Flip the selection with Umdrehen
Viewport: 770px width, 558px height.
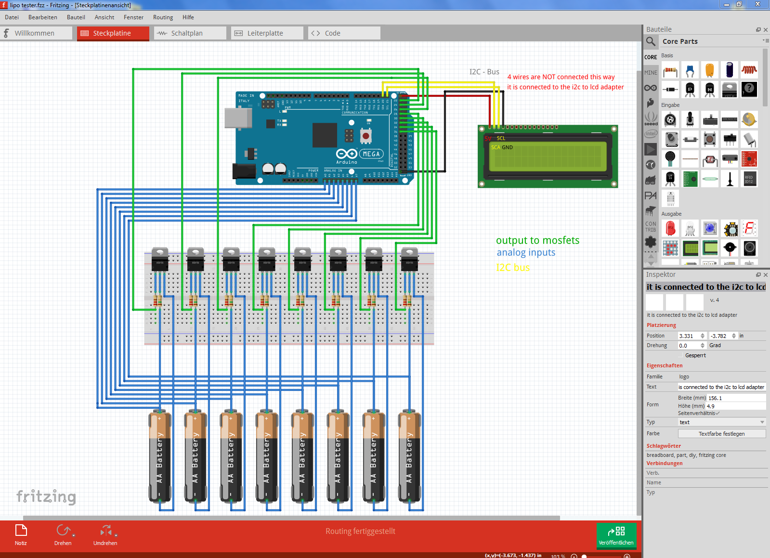105,535
